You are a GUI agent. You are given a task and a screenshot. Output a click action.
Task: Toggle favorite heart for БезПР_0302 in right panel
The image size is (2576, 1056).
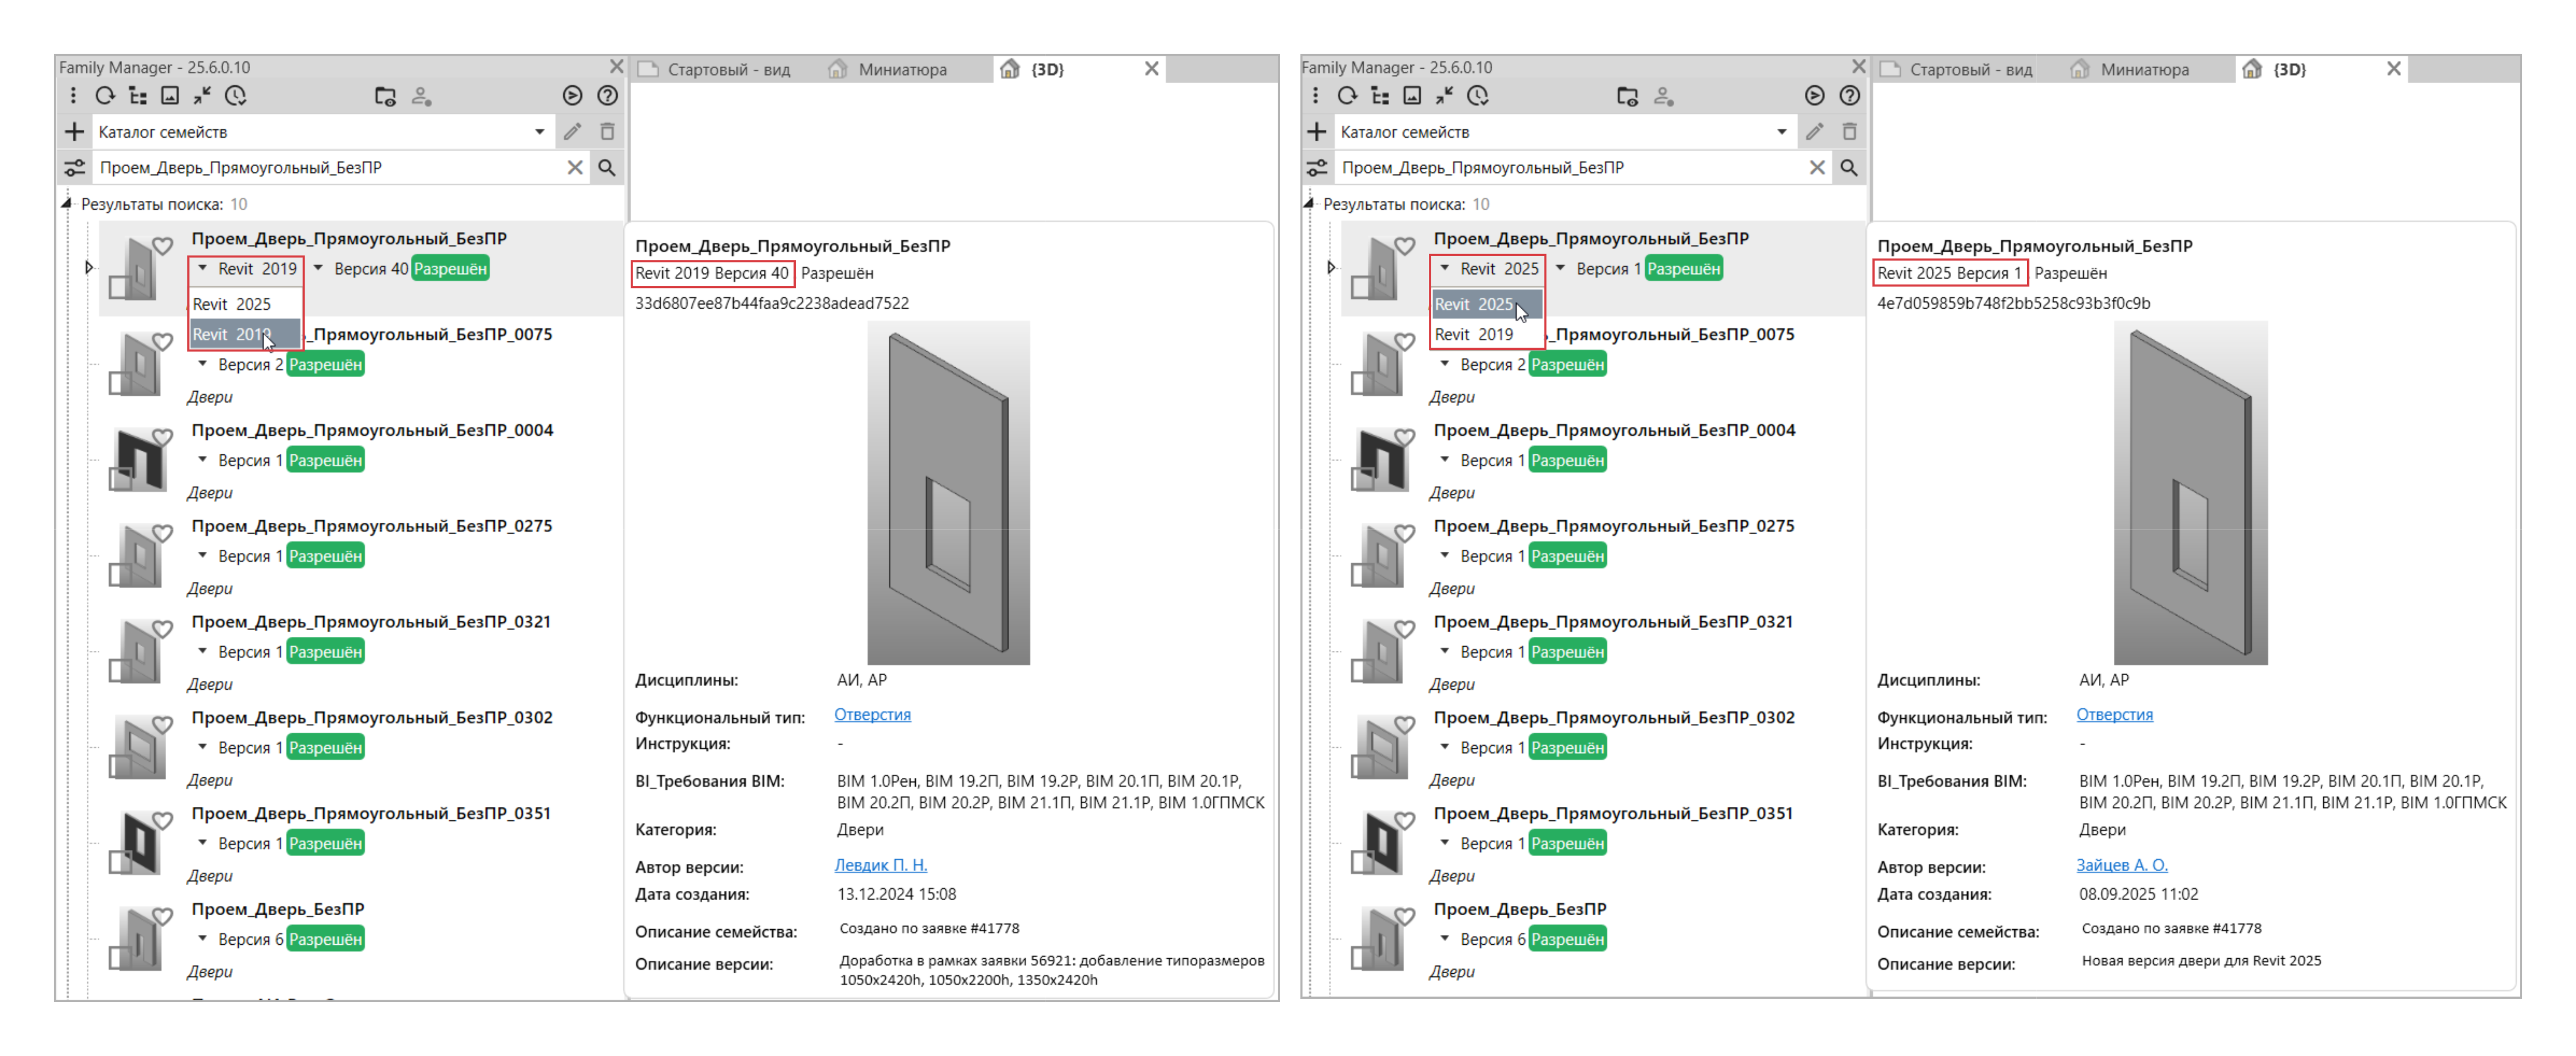[1404, 725]
